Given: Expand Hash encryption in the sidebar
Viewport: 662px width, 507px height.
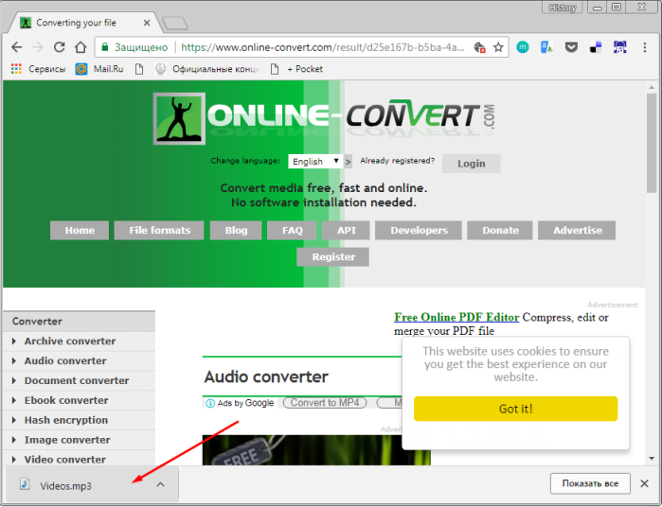Looking at the screenshot, I should coord(79,420).
